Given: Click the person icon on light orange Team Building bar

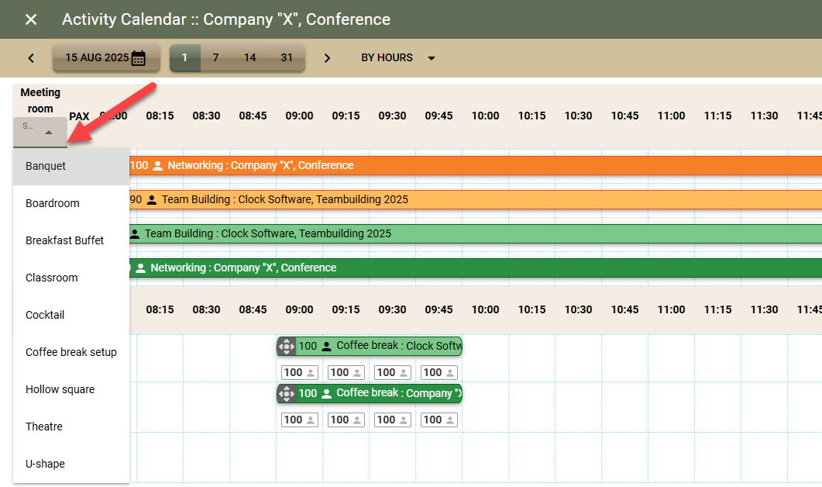Looking at the screenshot, I should (152, 200).
